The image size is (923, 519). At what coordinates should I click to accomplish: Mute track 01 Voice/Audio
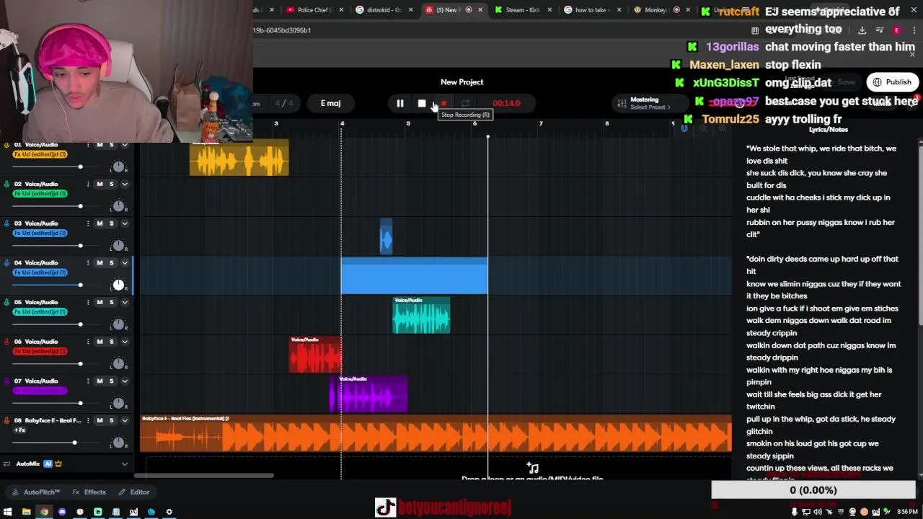[x=100, y=145]
